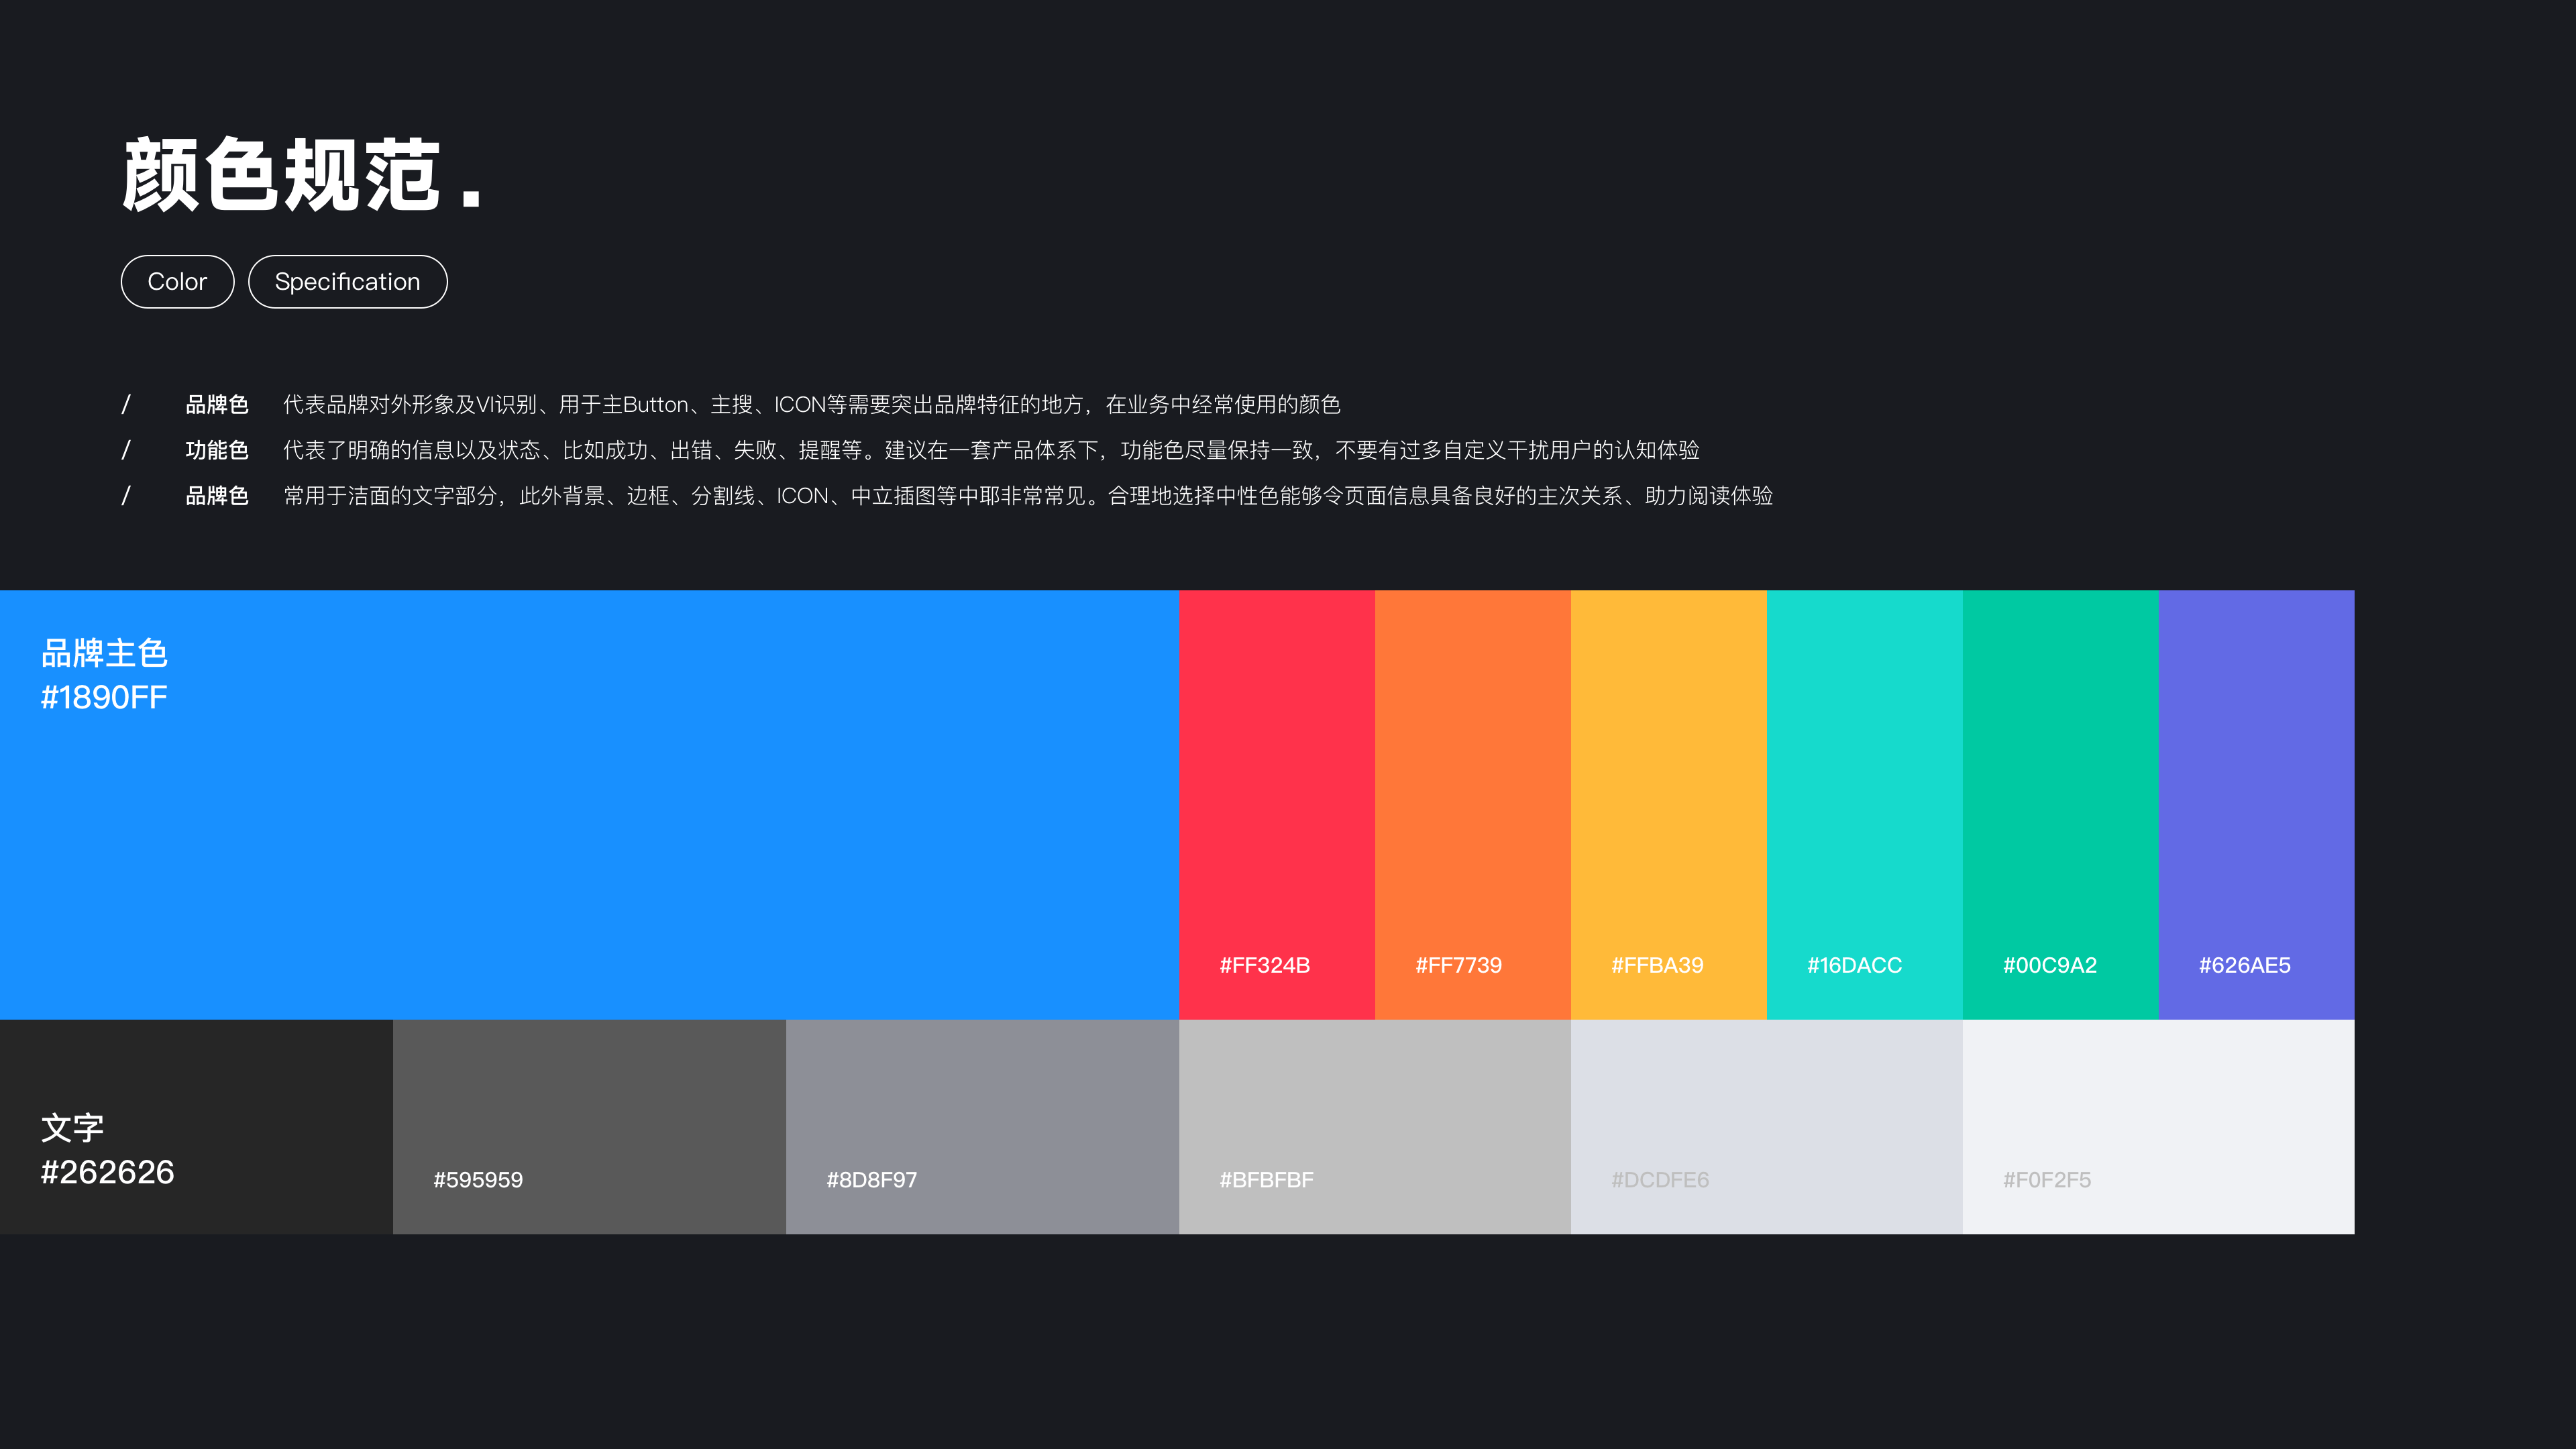
Task: Select the yellow #FFBA39 swatch
Action: (1669, 805)
